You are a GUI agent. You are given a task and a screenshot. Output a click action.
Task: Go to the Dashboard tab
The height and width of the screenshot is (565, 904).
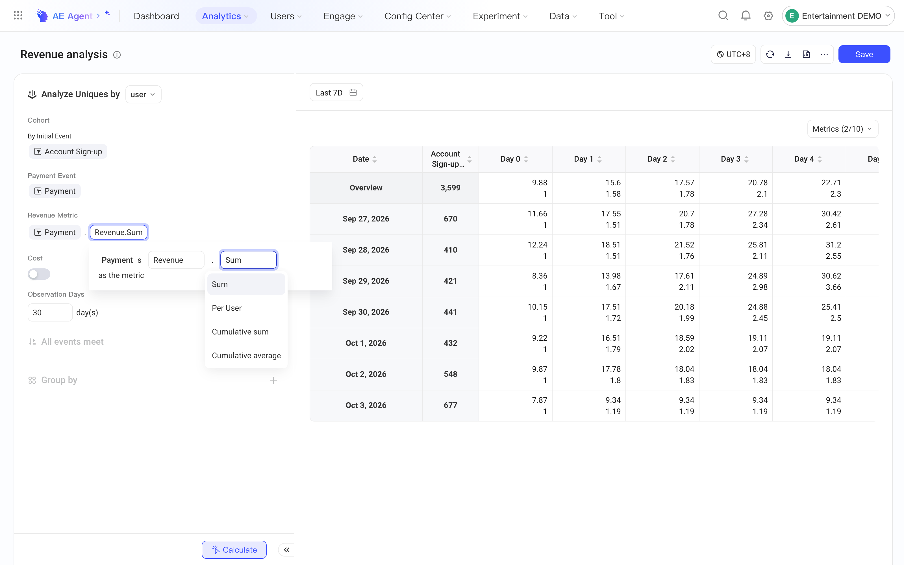(156, 16)
